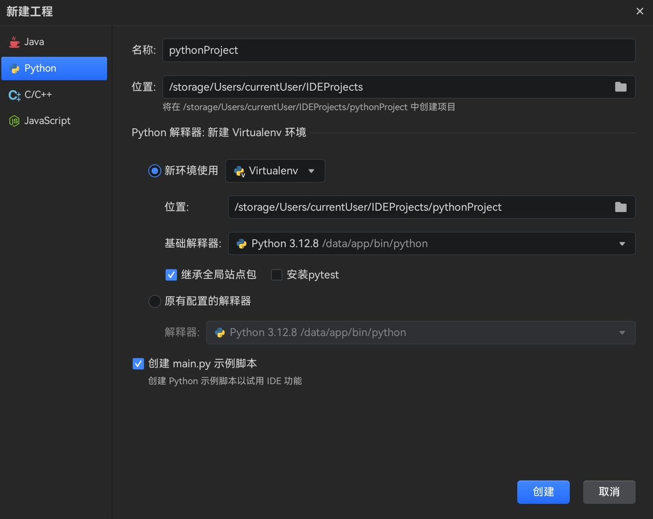Click the Python icon inside the base interpreter field
The image size is (653, 519).
click(x=242, y=243)
